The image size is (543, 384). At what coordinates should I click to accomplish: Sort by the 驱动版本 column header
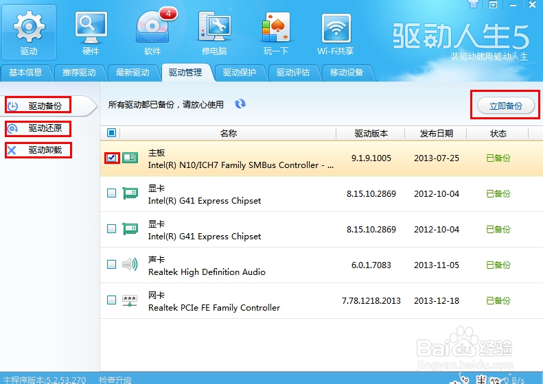(371, 133)
